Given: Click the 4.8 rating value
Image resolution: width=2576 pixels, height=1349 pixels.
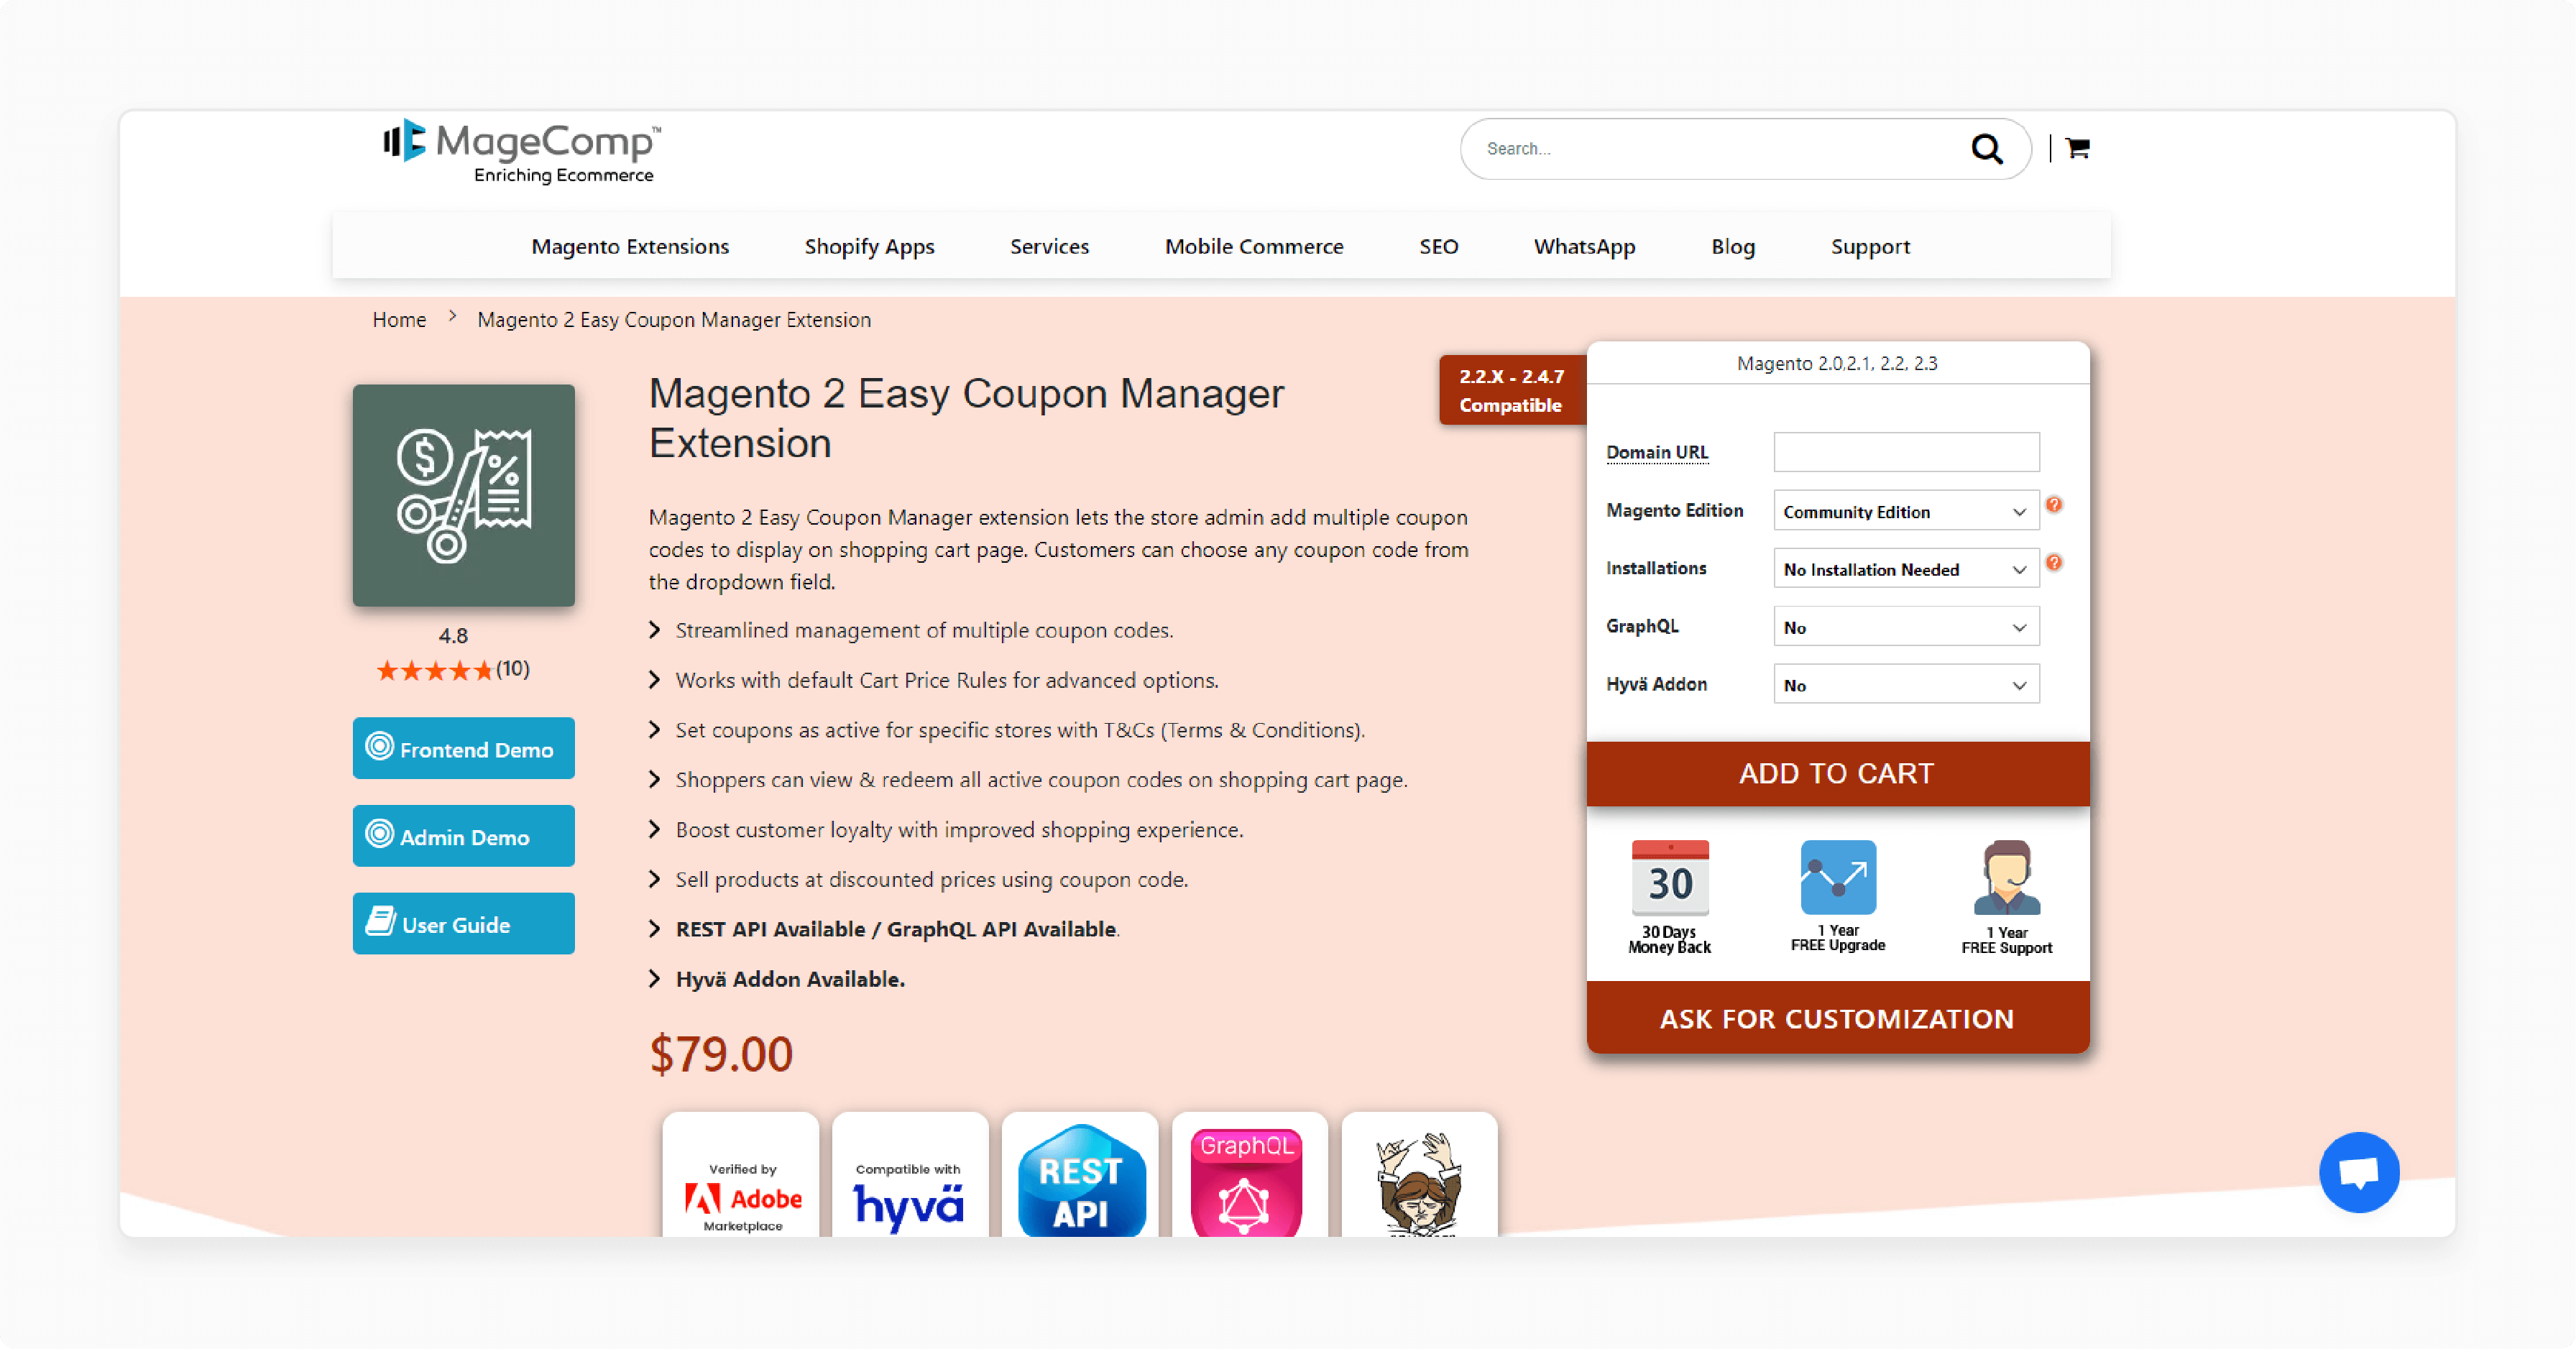Looking at the screenshot, I should point(453,636).
